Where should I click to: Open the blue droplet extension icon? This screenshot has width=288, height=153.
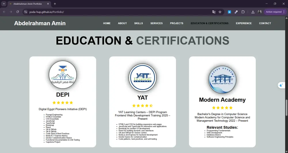click(230, 12)
